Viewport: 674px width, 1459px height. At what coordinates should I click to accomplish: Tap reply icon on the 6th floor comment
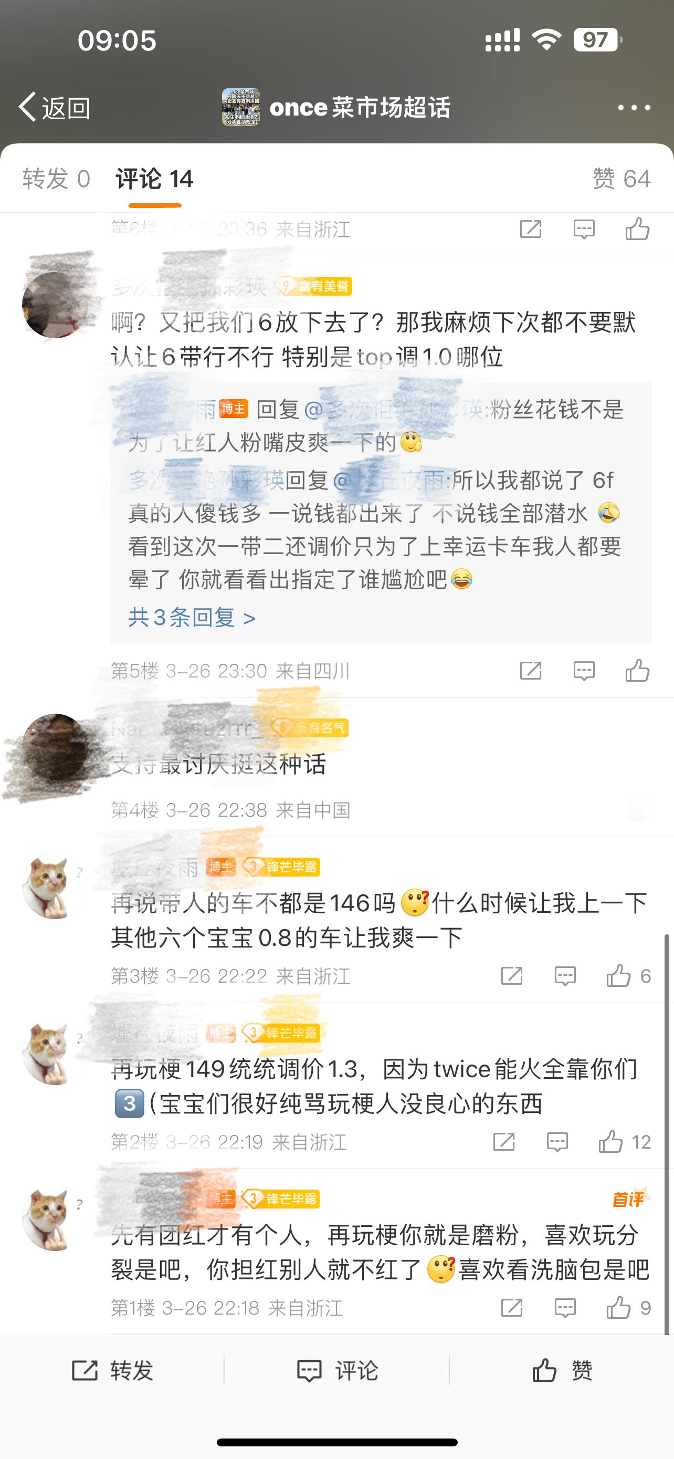click(584, 229)
